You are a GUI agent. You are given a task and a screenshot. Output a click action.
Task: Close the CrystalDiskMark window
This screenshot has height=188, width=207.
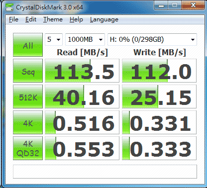coord(193,5)
